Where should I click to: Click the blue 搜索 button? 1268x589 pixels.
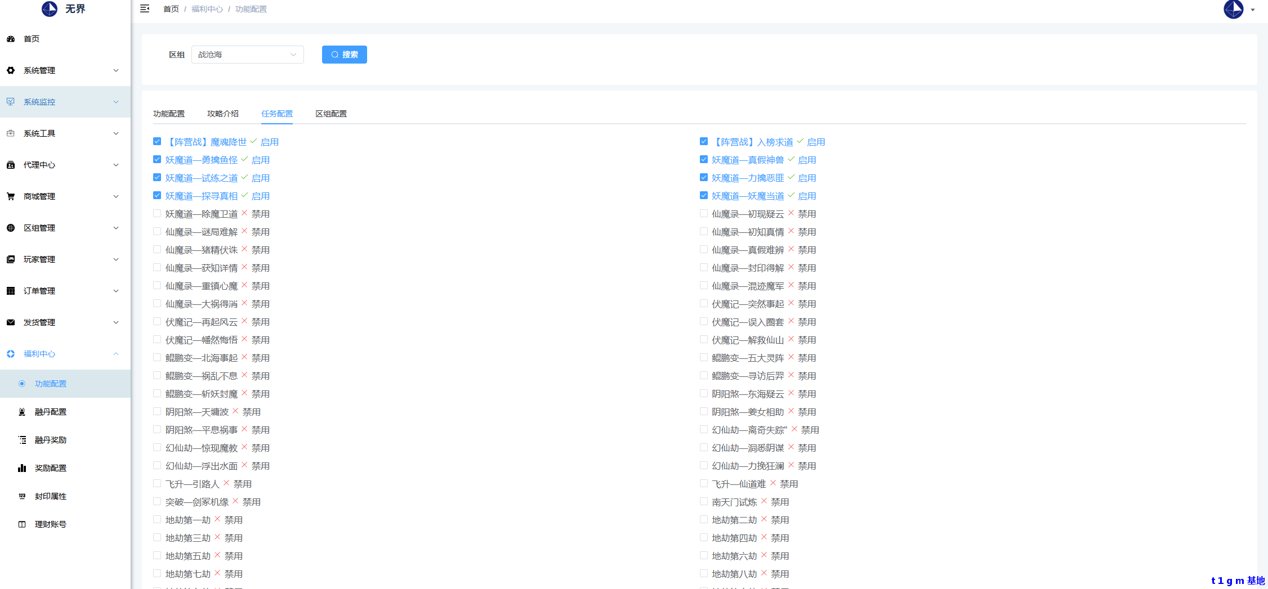click(x=344, y=55)
